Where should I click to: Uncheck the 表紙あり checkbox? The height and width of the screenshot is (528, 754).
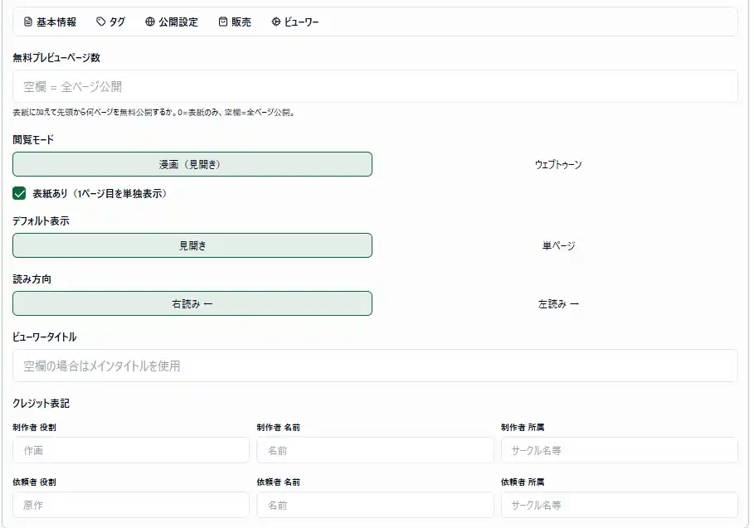[x=20, y=194]
